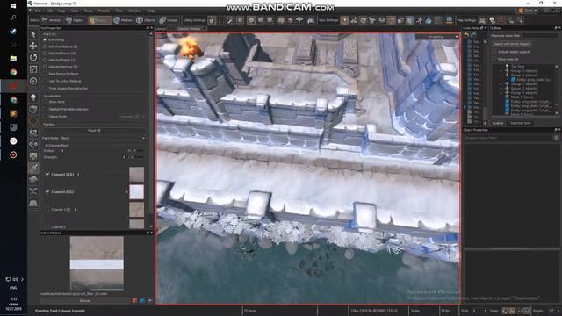Switch selection mode to Groups
The height and width of the screenshot is (316, 562).
pyautogui.click(x=169, y=20)
